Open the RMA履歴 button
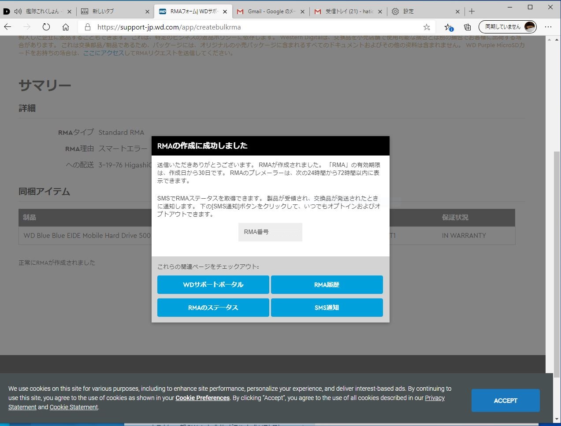Viewport: 561px width, 426px height. pyautogui.click(x=327, y=285)
